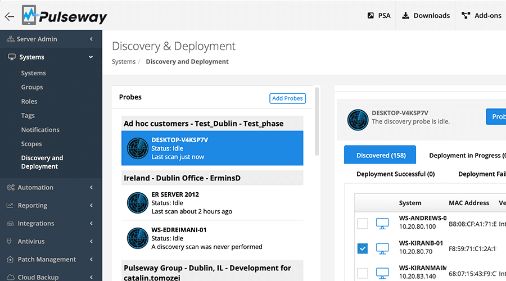Click the Add Probes button

click(287, 98)
